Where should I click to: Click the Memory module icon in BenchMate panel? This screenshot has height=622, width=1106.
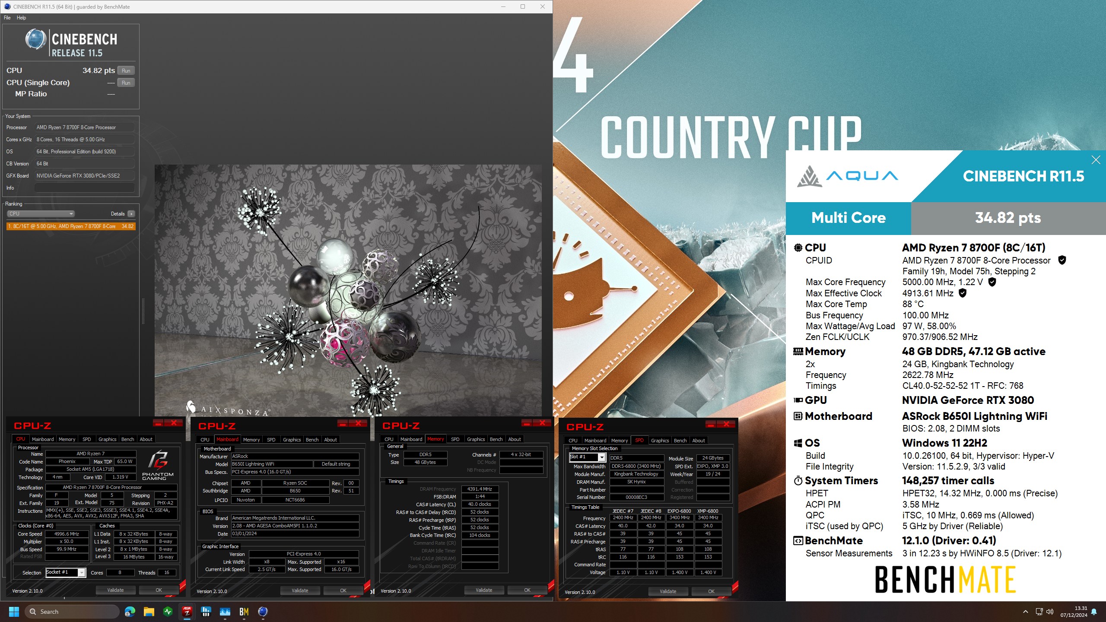(798, 351)
